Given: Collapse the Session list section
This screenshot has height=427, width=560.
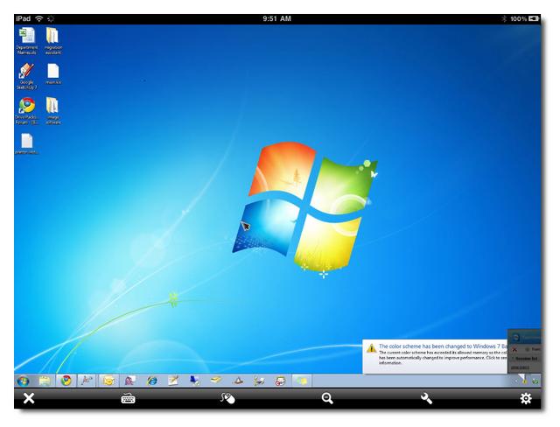Looking at the screenshot, I should coord(514,358).
